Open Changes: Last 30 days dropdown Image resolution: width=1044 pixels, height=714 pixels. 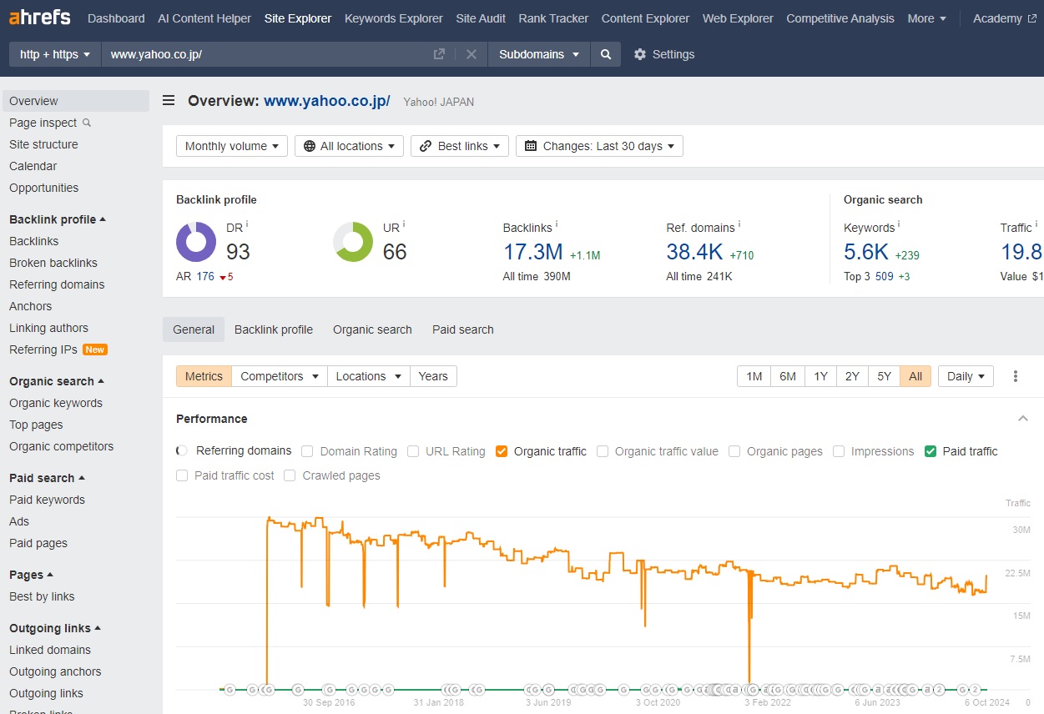click(x=599, y=146)
